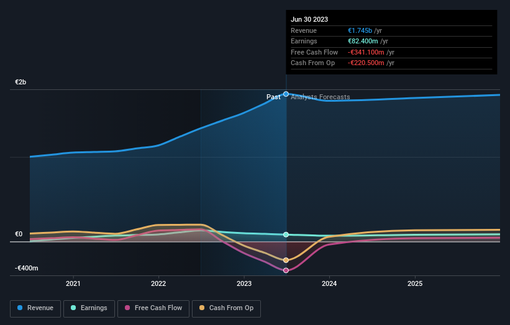Toggle the Free Cash Flow legend button

coord(153,308)
